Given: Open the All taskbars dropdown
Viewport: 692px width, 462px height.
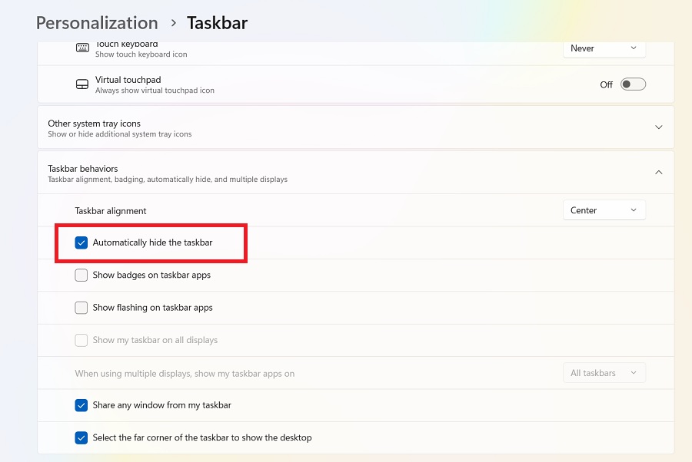Looking at the screenshot, I should (604, 372).
